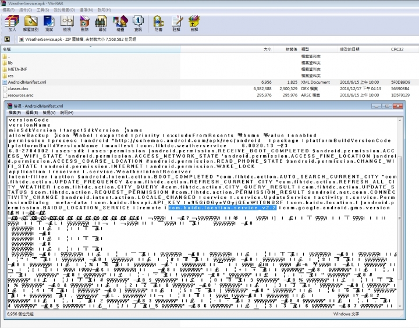Close the AndroidManifest.xml viewer window
The height and width of the screenshot is (328, 419).
click(x=397, y=106)
